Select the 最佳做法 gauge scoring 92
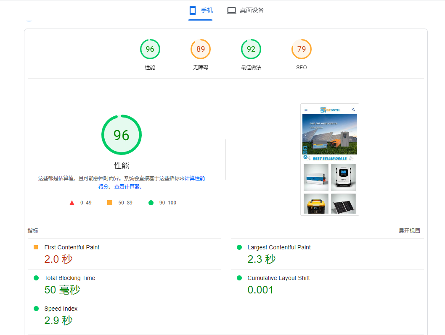This screenshot has height=335, width=445. (251, 49)
